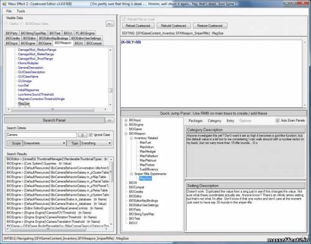The image size is (311, 244).
Task: Select GeneralDescription in the weapon tree
Action: click(30, 68)
